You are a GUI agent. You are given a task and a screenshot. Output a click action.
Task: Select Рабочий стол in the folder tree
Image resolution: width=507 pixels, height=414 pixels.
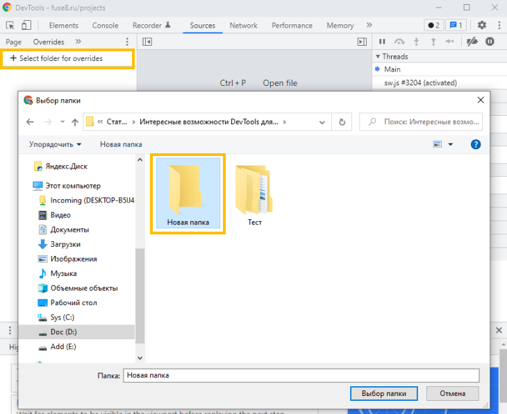point(74,302)
